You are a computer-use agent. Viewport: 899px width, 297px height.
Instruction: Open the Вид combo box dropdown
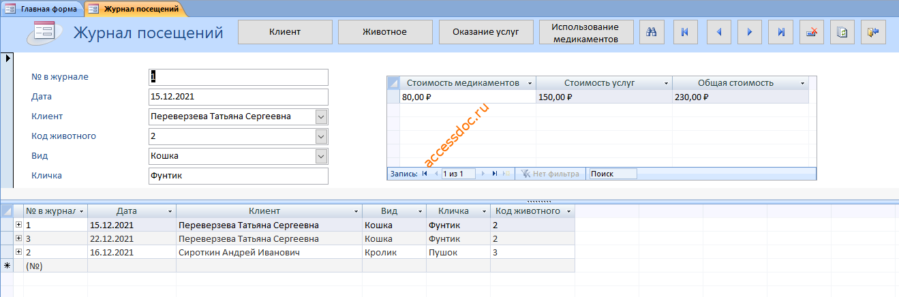coord(322,156)
